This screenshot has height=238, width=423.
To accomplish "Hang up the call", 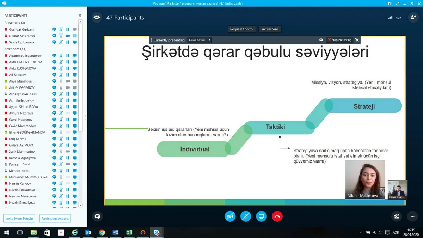I will (x=277, y=216).
